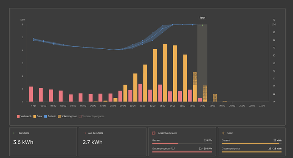Click the 2.7 kWh Aus dem Netz value

[x=93, y=142]
